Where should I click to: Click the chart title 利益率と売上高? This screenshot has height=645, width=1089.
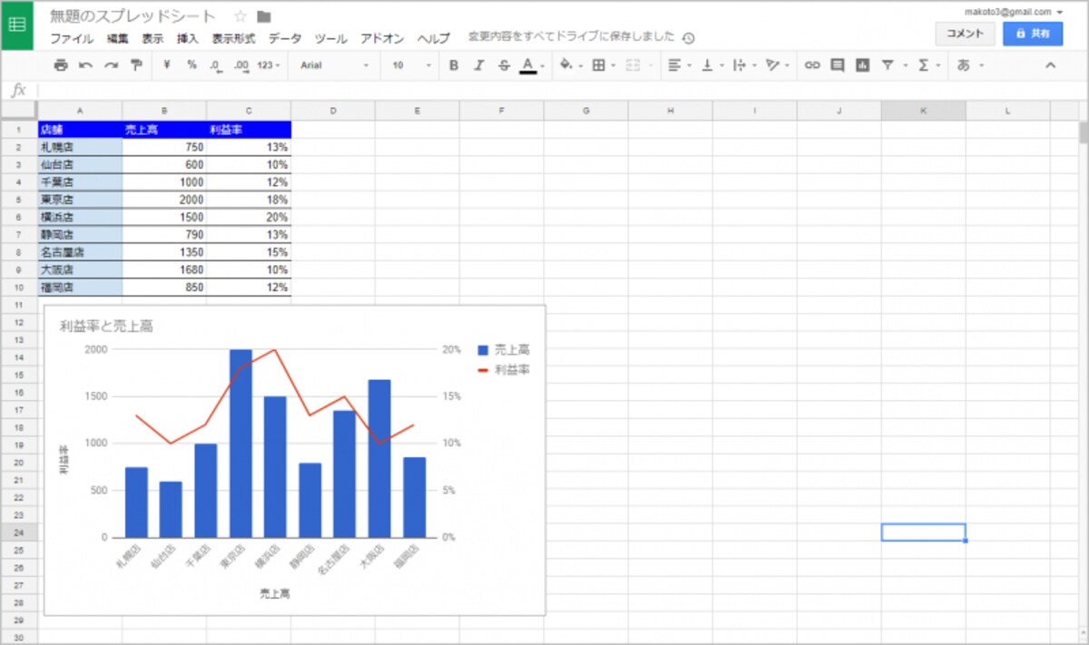[106, 327]
